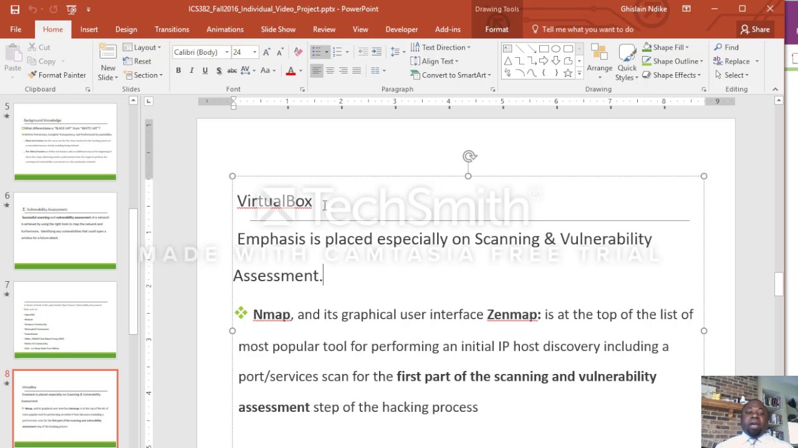The image size is (798, 448).
Task: Open the font name Calibri (Body) dropdown
Action: coord(227,52)
